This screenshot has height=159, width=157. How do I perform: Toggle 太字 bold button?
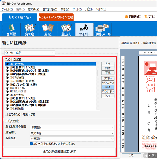click(108, 64)
